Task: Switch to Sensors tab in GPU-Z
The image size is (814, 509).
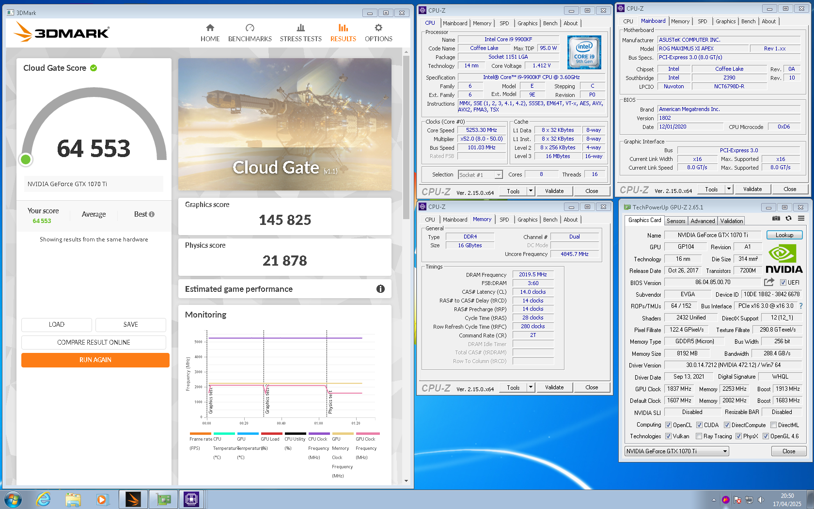Action: click(676, 221)
